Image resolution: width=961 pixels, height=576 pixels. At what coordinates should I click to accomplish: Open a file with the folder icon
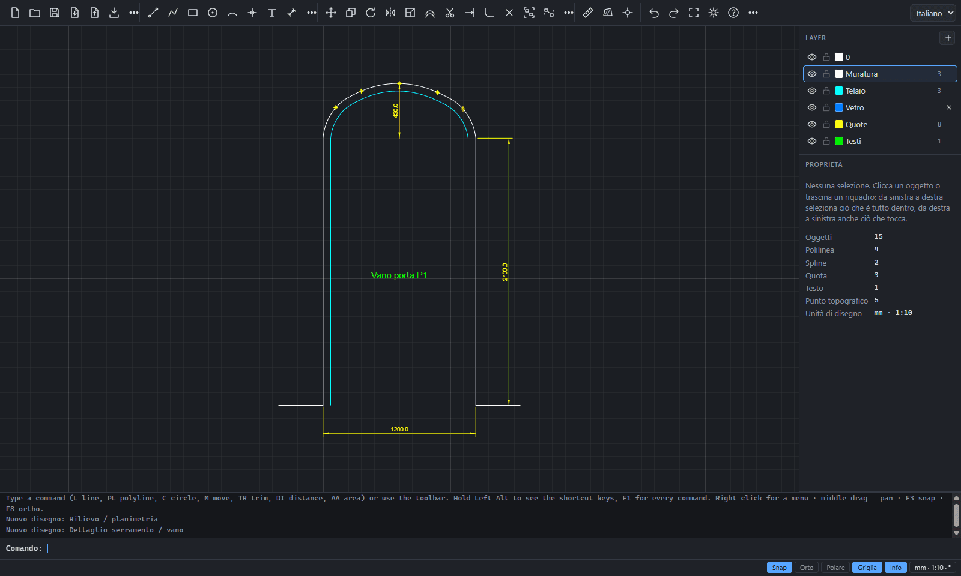click(35, 13)
